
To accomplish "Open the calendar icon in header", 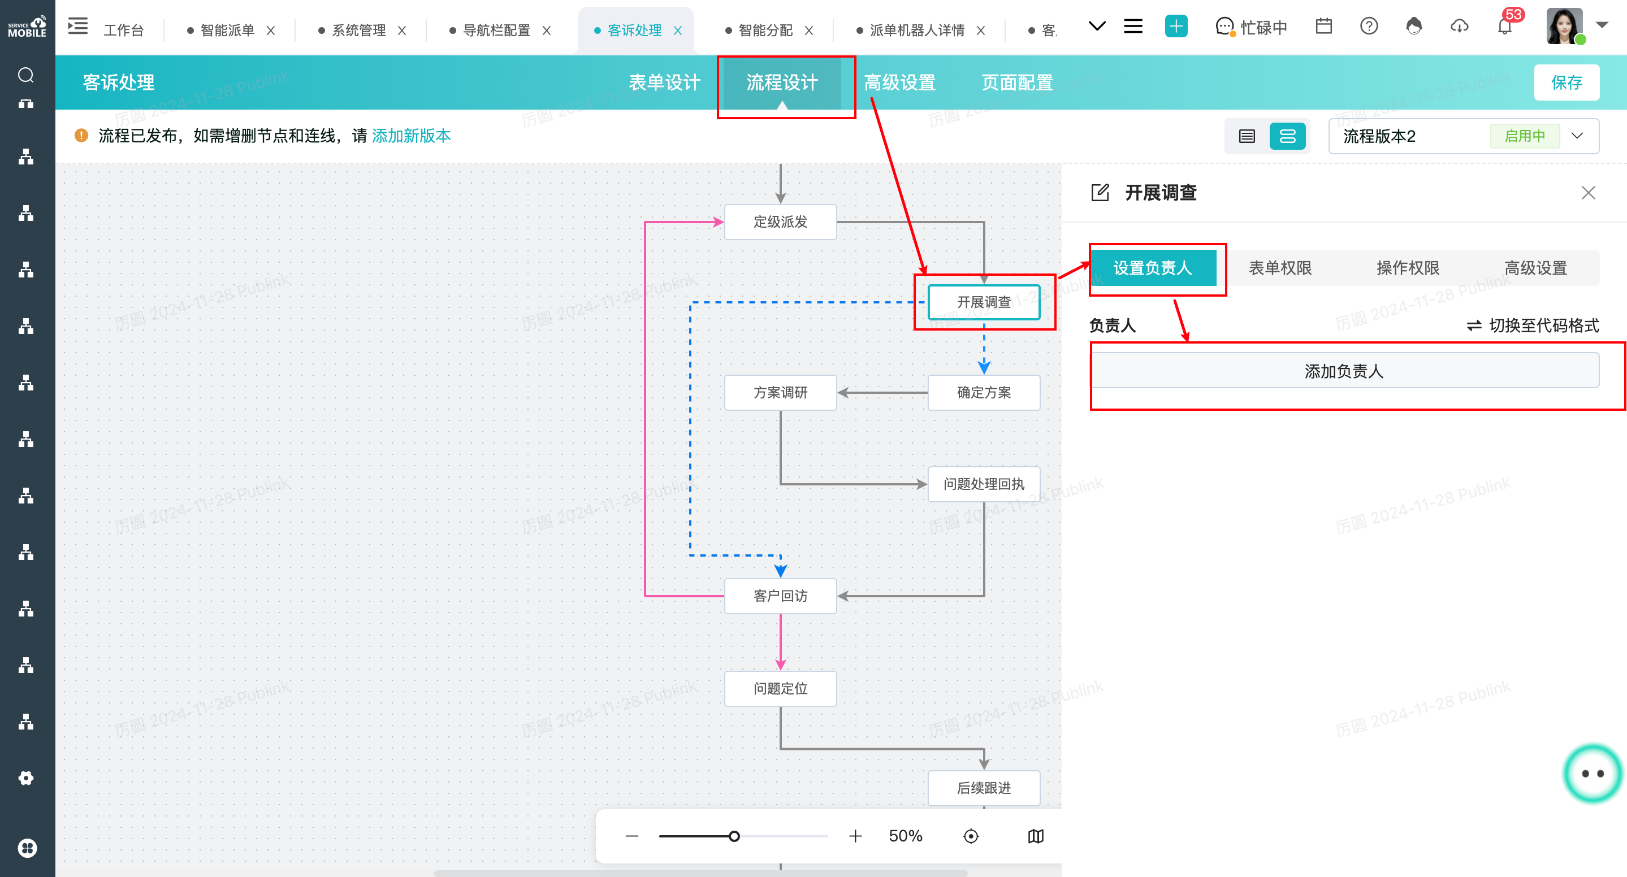I will (1323, 27).
